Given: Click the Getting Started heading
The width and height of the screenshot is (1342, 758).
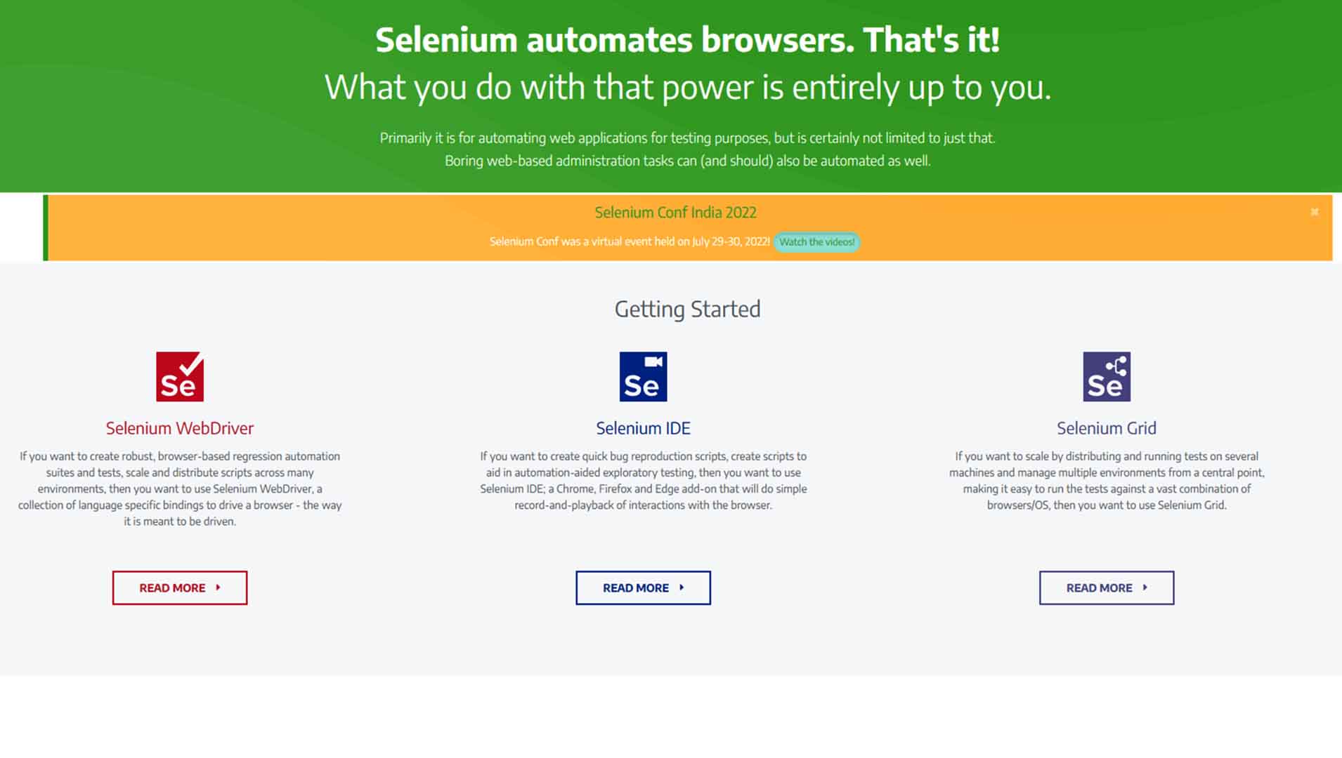Looking at the screenshot, I should (687, 309).
